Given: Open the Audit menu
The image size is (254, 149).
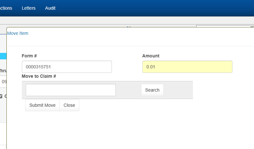Looking at the screenshot, I should click(50, 8).
